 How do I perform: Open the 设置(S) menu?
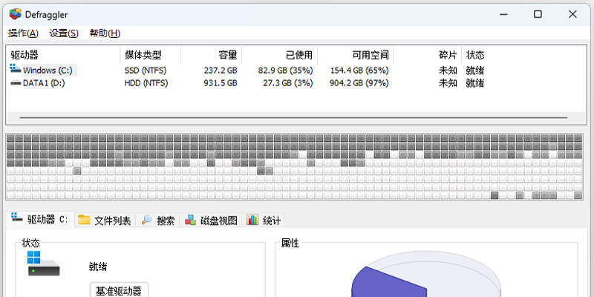point(64,33)
